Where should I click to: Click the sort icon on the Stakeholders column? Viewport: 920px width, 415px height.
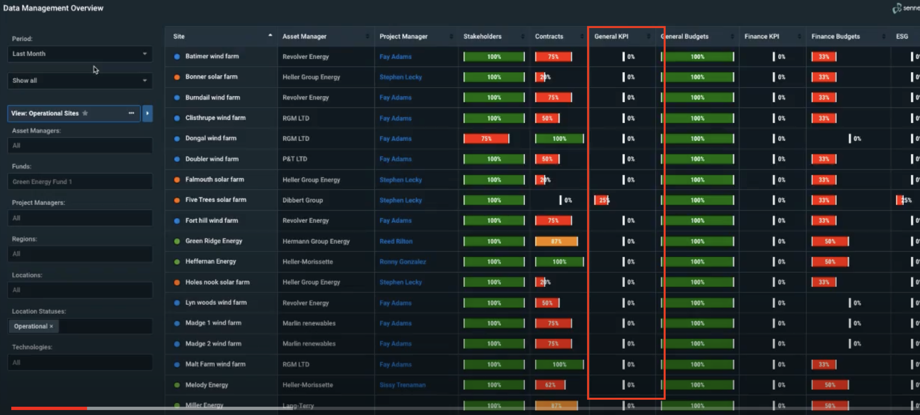click(523, 36)
